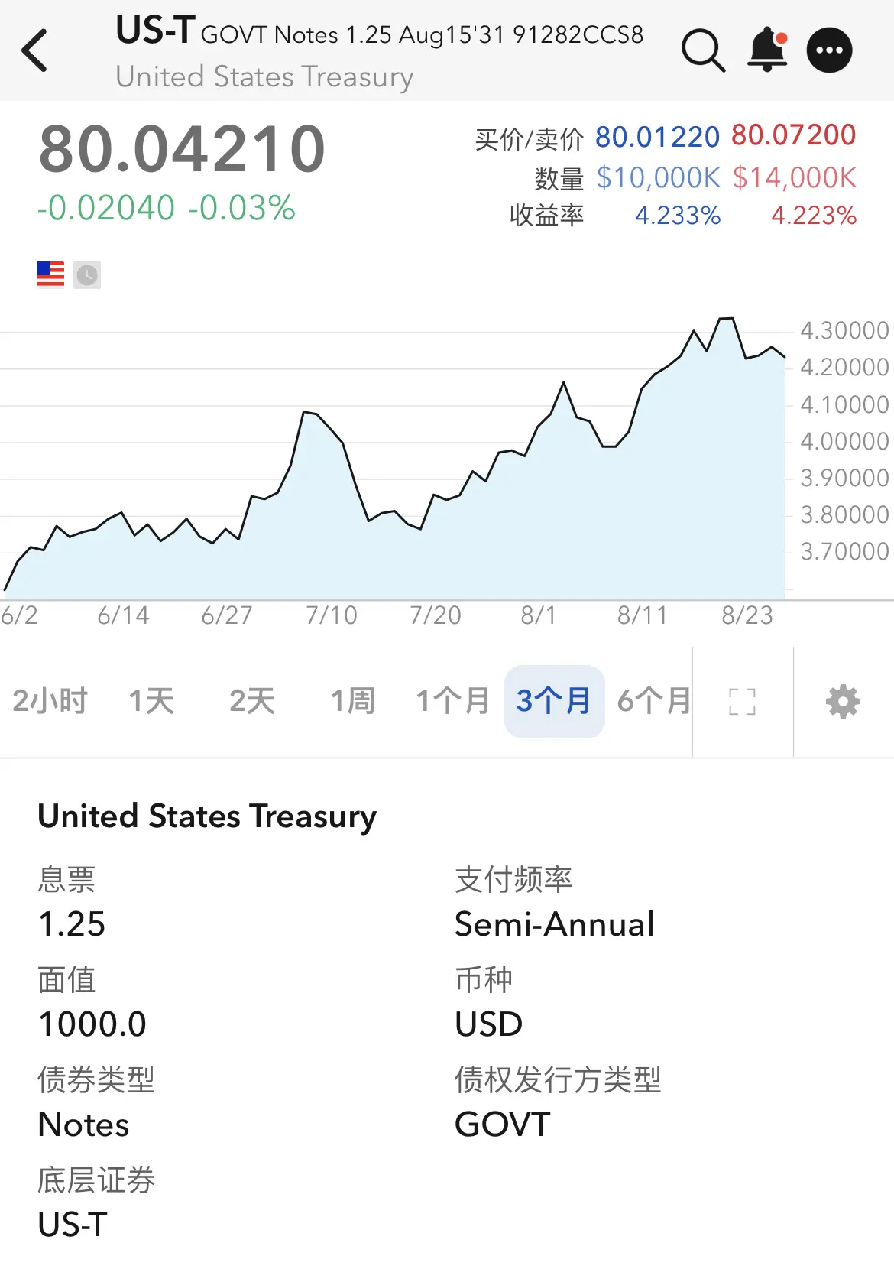Open the three-dot more options menu
The image size is (894, 1269).
(x=830, y=50)
